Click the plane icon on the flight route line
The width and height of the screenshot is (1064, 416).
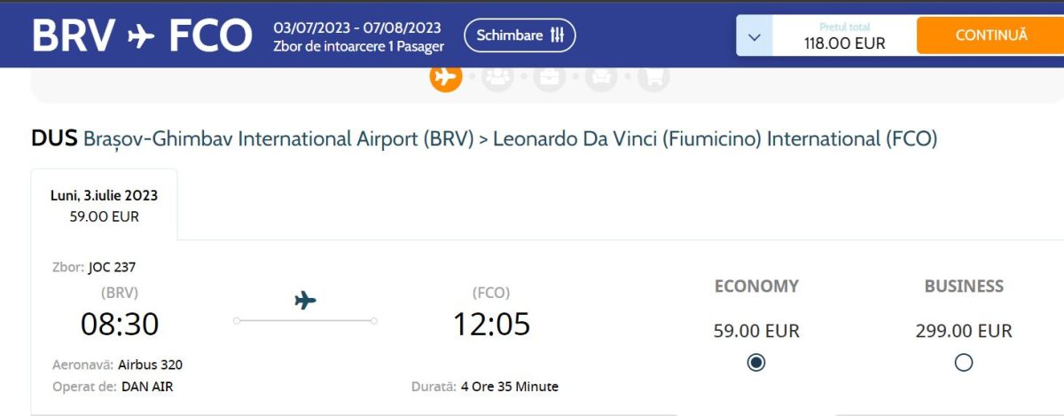tap(305, 300)
